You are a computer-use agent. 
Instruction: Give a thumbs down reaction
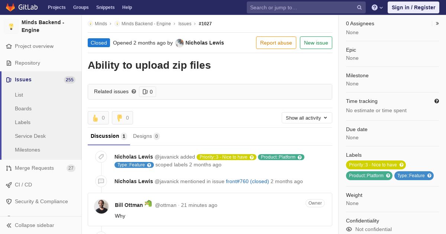click(122, 118)
